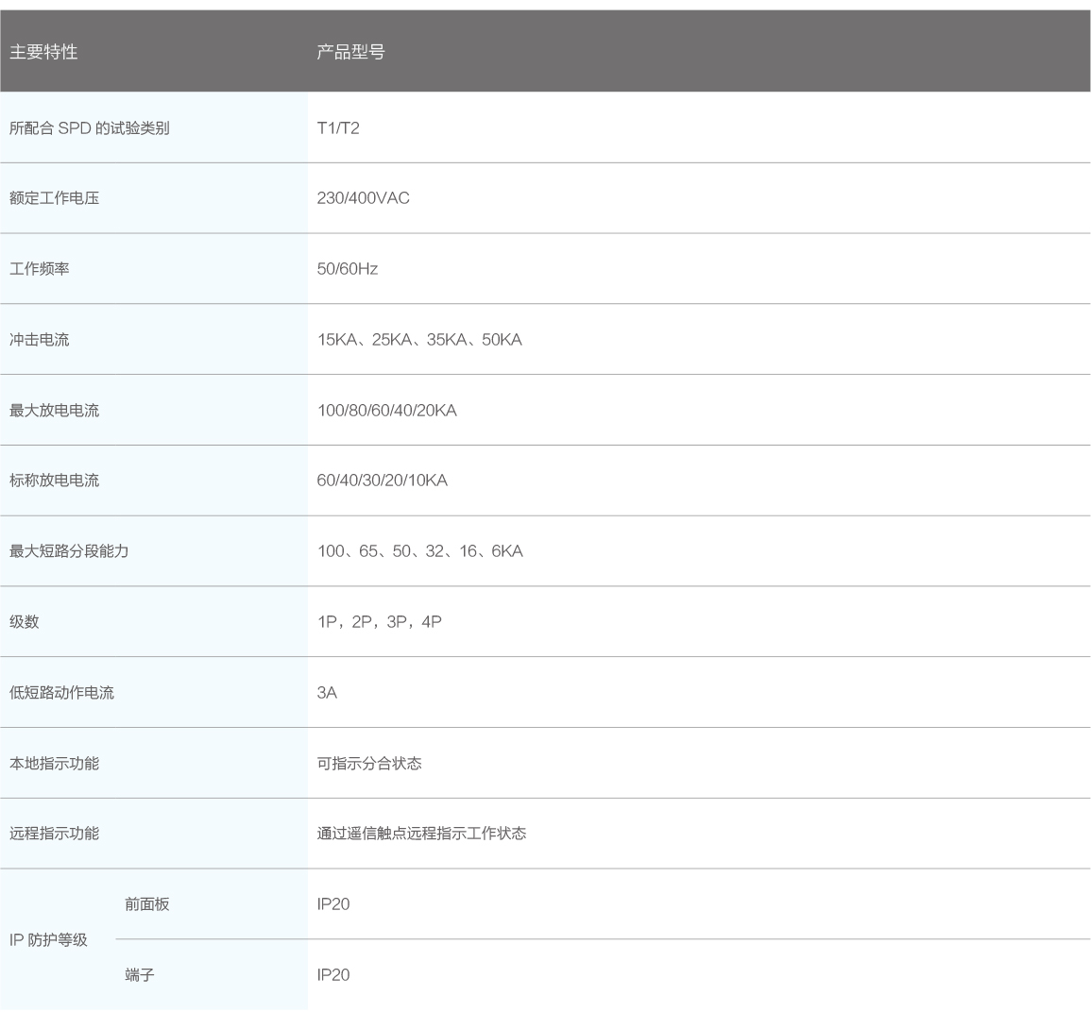Click the 3A low short-circuit current value
The height and width of the screenshot is (1029, 1091).
point(327,693)
